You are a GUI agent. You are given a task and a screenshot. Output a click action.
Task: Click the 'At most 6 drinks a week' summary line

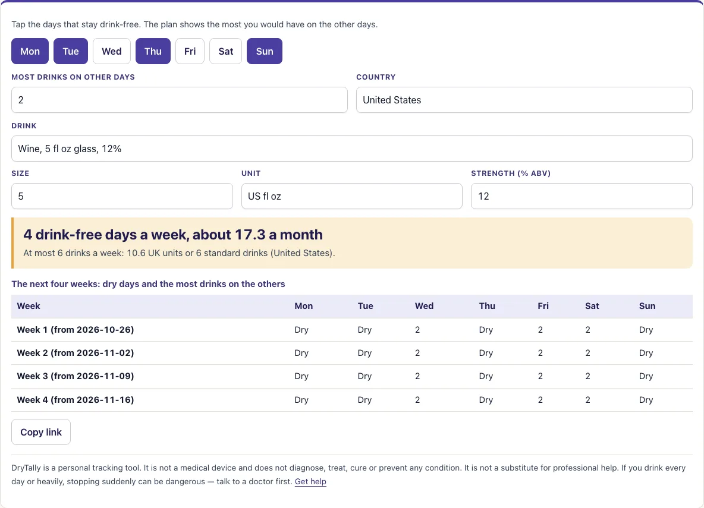[179, 253]
